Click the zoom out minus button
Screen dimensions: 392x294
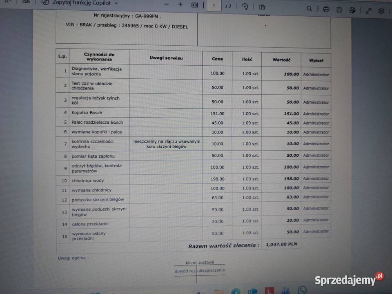166,4
